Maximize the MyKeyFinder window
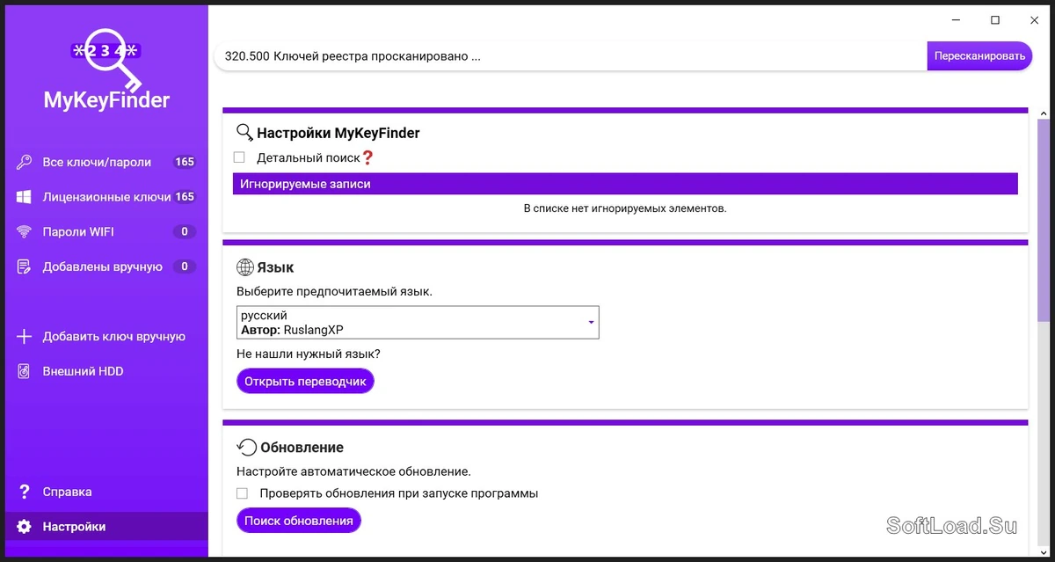This screenshot has width=1055, height=562. 995,20
